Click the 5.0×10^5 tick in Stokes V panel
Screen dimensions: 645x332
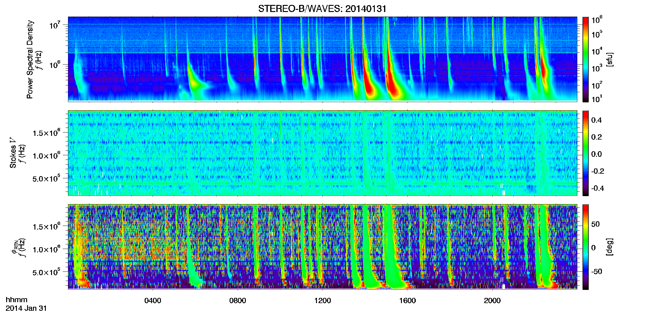[x=46, y=179]
